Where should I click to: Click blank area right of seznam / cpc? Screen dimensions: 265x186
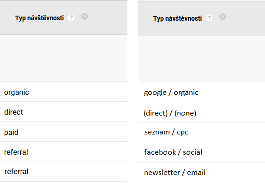tap(227, 132)
